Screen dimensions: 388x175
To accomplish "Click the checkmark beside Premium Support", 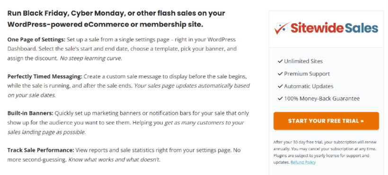I will tap(280, 74).
